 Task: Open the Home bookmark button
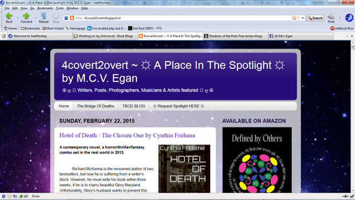pos(11,28)
